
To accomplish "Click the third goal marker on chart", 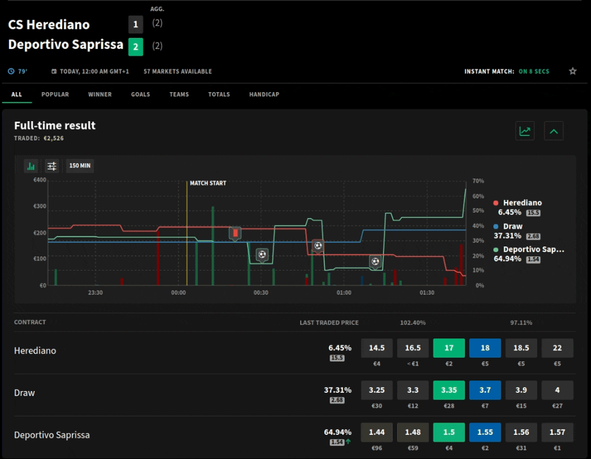I will [x=375, y=261].
